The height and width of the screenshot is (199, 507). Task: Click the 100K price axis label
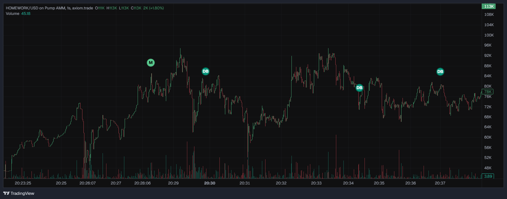pyautogui.click(x=489, y=35)
